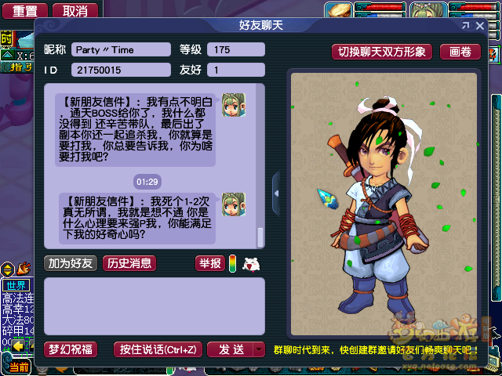Open the white bear emoticon picker
The image size is (502, 376).
click(x=251, y=265)
